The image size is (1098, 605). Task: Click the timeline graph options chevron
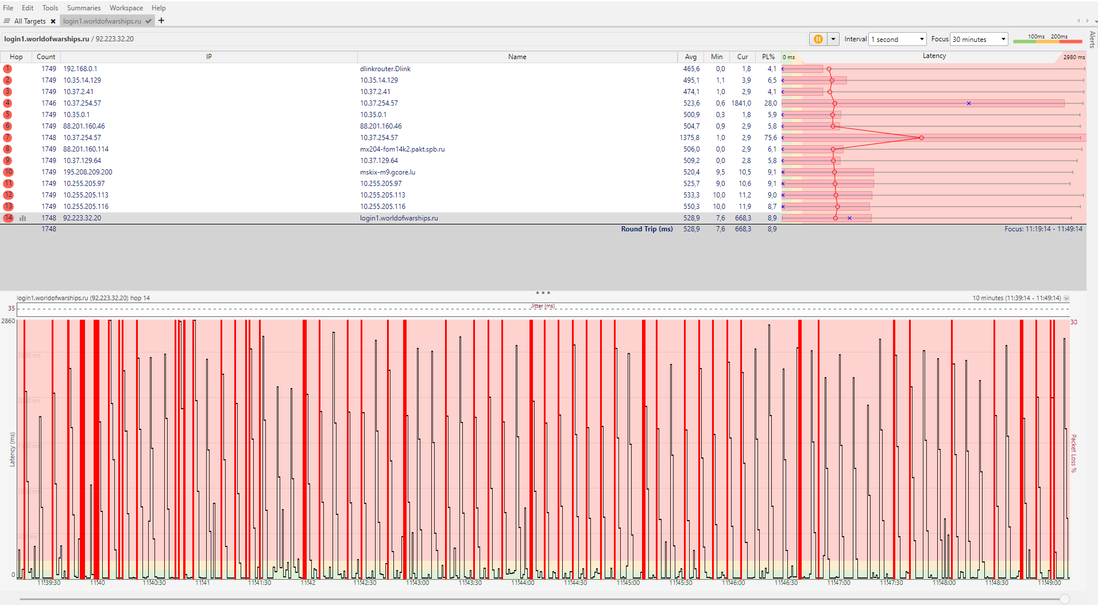point(1066,298)
